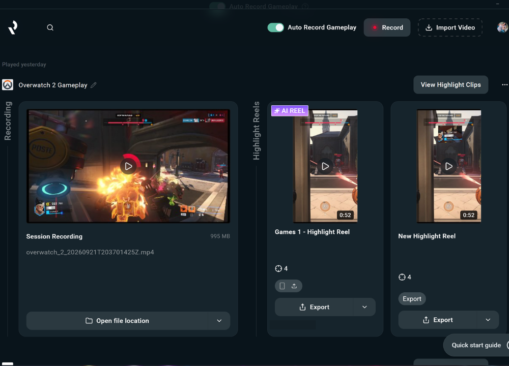Start recording with the Record button

(x=387, y=27)
